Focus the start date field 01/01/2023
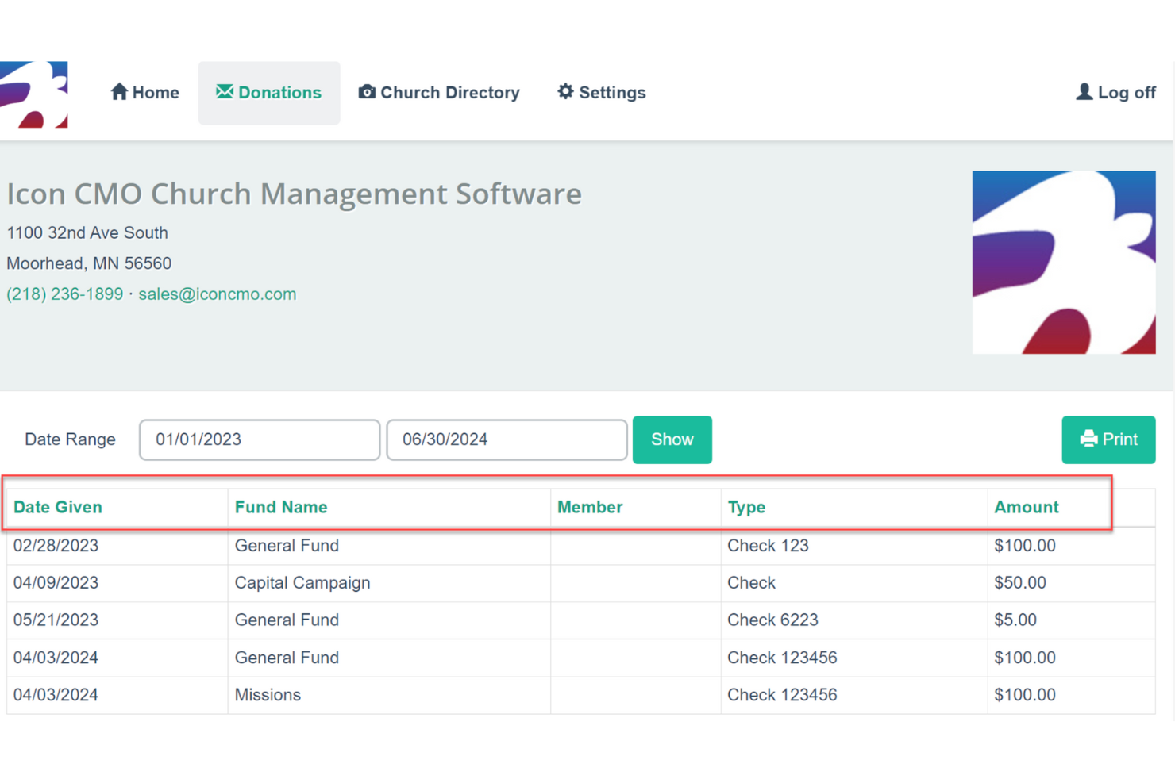The width and height of the screenshot is (1175, 783). click(x=260, y=439)
